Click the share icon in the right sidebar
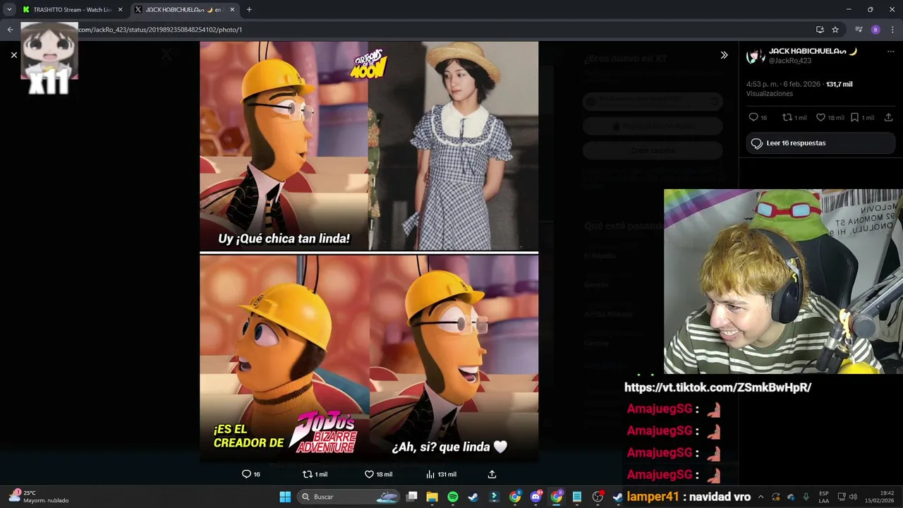Image resolution: width=903 pixels, height=508 pixels. click(x=888, y=117)
